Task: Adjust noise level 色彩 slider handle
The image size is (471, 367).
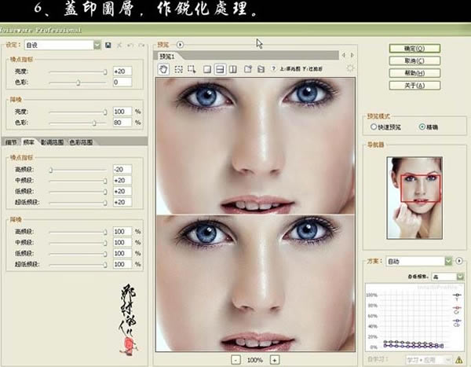Action: click(78, 83)
